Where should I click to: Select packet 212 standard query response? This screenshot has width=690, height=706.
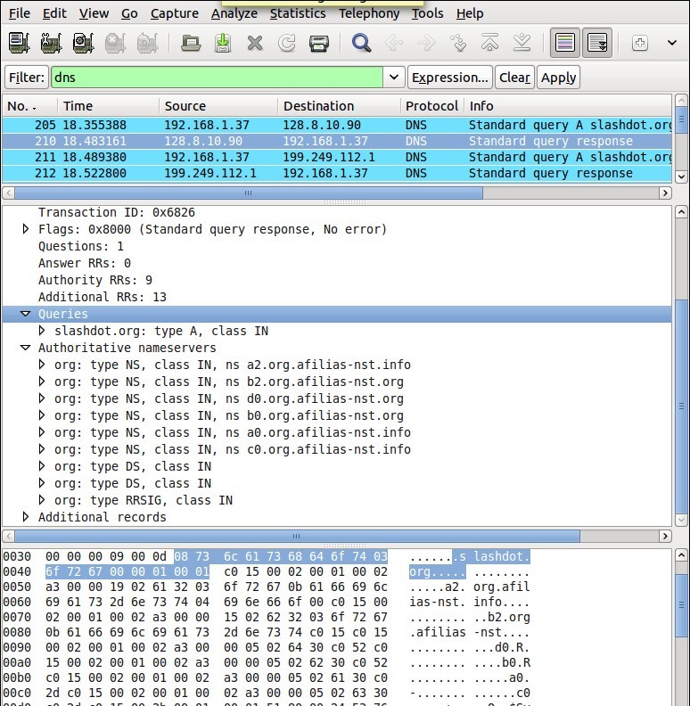pos(337,173)
